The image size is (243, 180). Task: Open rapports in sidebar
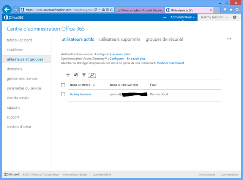tap(13, 108)
